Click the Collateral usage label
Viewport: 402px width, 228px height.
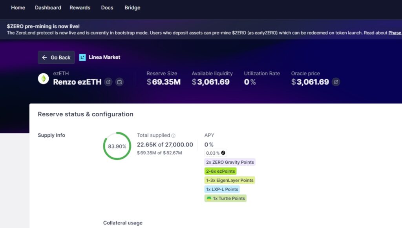pyautogui.click(x=123, y=223)
